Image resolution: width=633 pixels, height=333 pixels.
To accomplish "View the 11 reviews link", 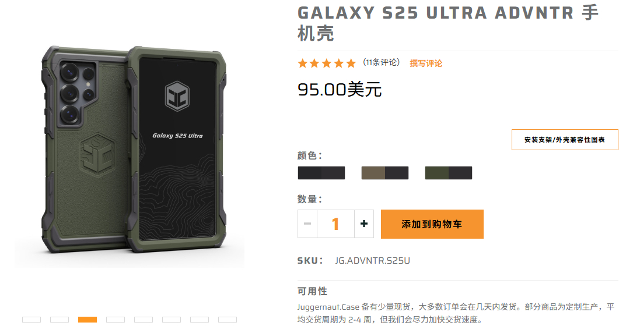I will [381, 62].
